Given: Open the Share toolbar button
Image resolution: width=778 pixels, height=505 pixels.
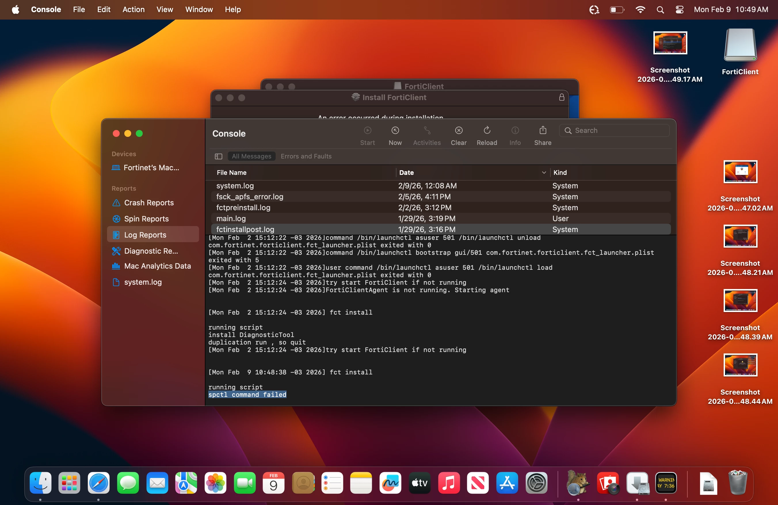Looking at the screenshot, I should [543, 131].
